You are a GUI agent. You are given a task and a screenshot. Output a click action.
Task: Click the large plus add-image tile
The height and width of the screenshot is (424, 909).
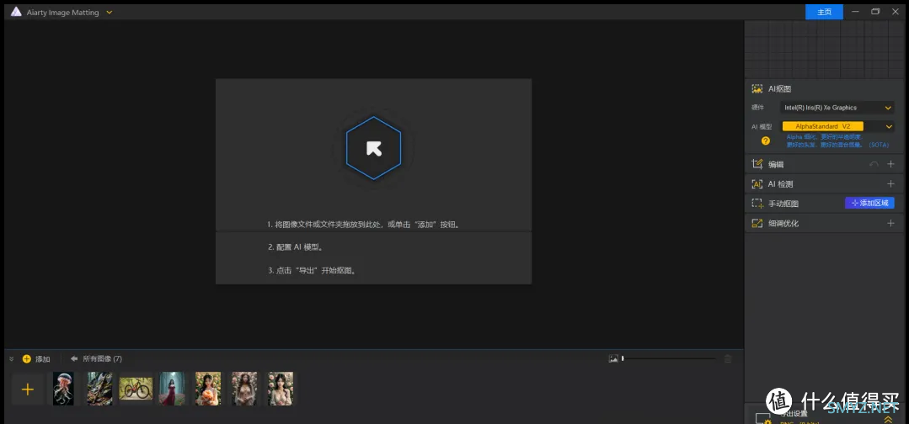27,389
